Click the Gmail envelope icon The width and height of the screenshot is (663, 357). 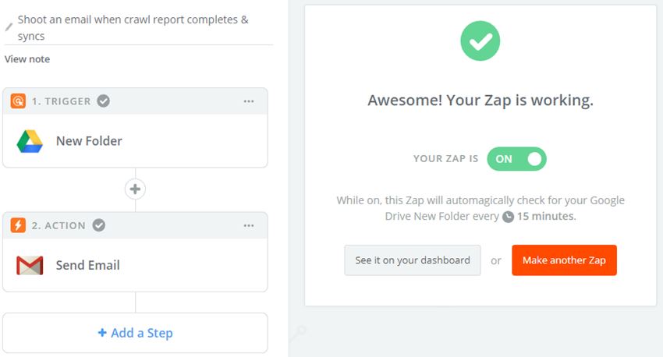[30, 266]
